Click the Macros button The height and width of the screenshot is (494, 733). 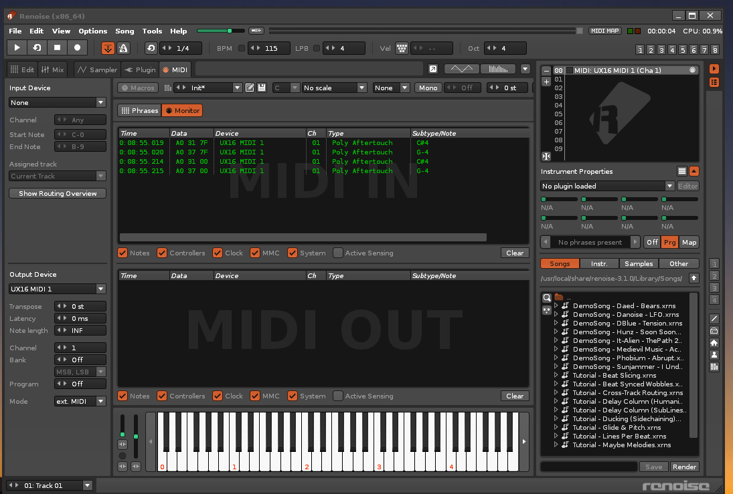pos(138,88)
